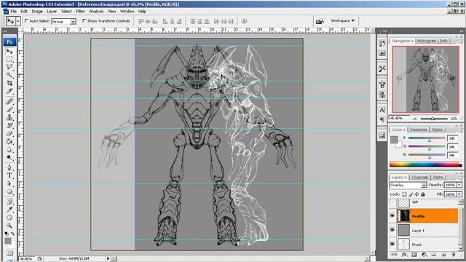Image resolution: width=466 pixels, height=262 pixels.
Task: Select the Dodge tool
Action: 9,157
